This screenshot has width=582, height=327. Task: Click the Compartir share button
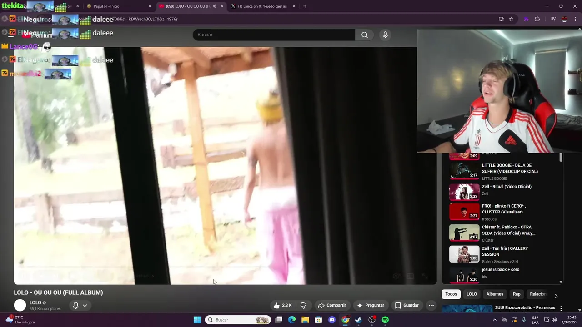click(332, 305)
